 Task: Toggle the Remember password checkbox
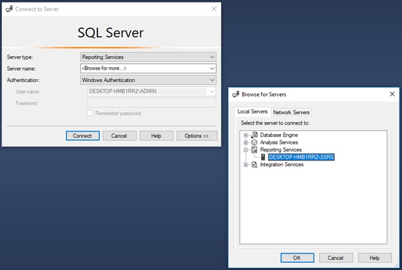89,113
